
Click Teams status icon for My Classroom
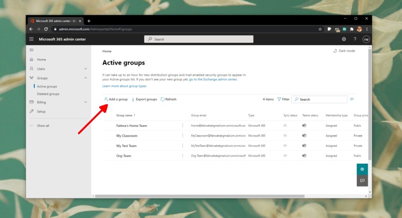[x=304, y=135]
